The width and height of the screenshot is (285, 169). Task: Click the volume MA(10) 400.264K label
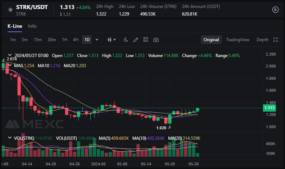[x=148, y=138]
